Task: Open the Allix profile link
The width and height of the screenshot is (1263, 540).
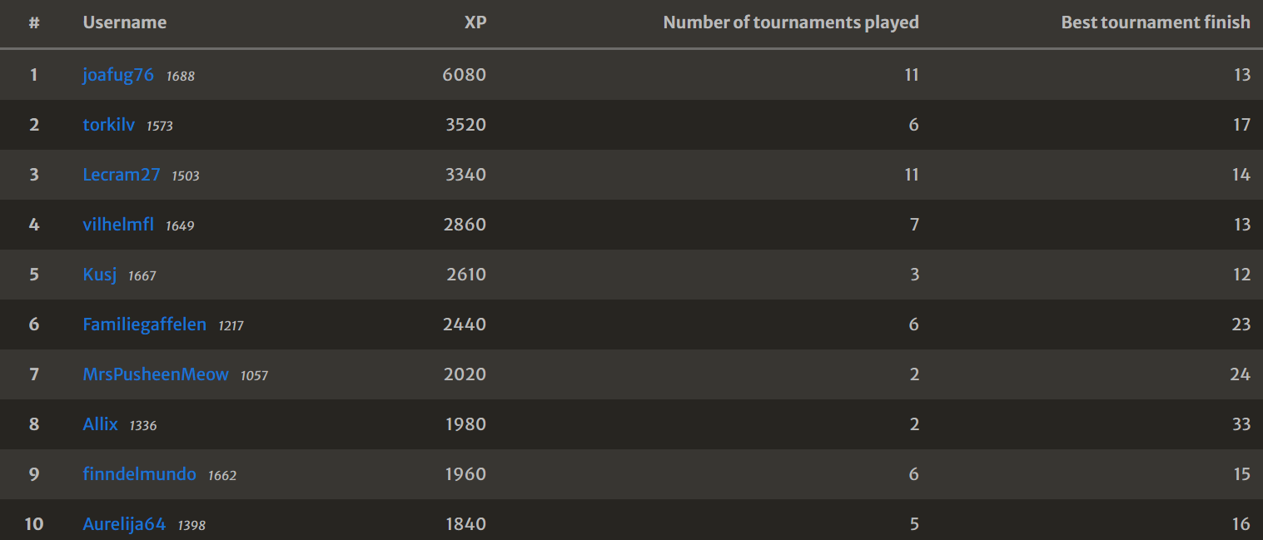Action: [x=100, y=424]
